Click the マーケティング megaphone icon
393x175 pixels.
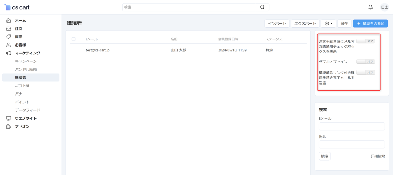coord(9,53)
